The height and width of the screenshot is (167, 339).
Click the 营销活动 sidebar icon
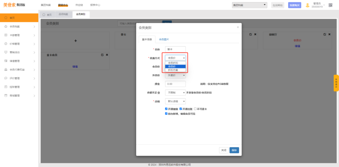pyautogui.click(x=6, y=52)
